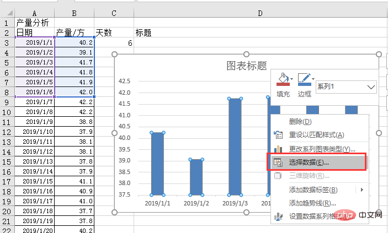
Task: Click the 标题 header cell
Action: tap(260, 32)
